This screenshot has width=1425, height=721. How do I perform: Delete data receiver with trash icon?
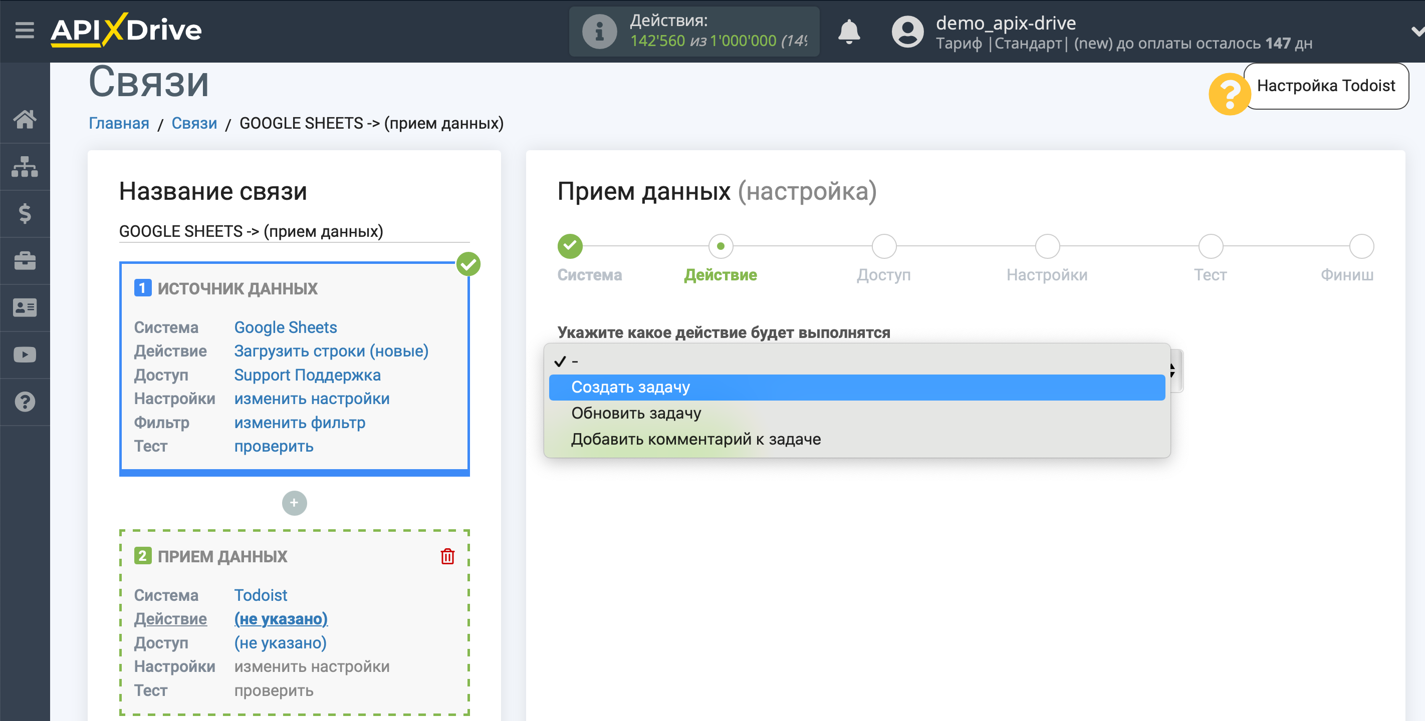point(447,556)
